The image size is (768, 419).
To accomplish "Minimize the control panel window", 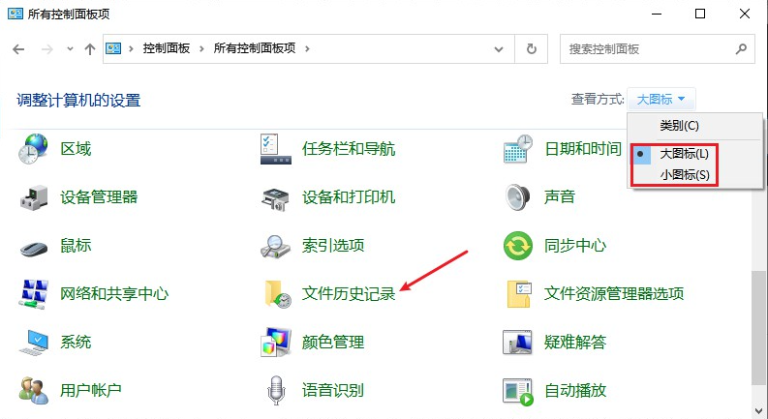I will click(x=658, y=14).
